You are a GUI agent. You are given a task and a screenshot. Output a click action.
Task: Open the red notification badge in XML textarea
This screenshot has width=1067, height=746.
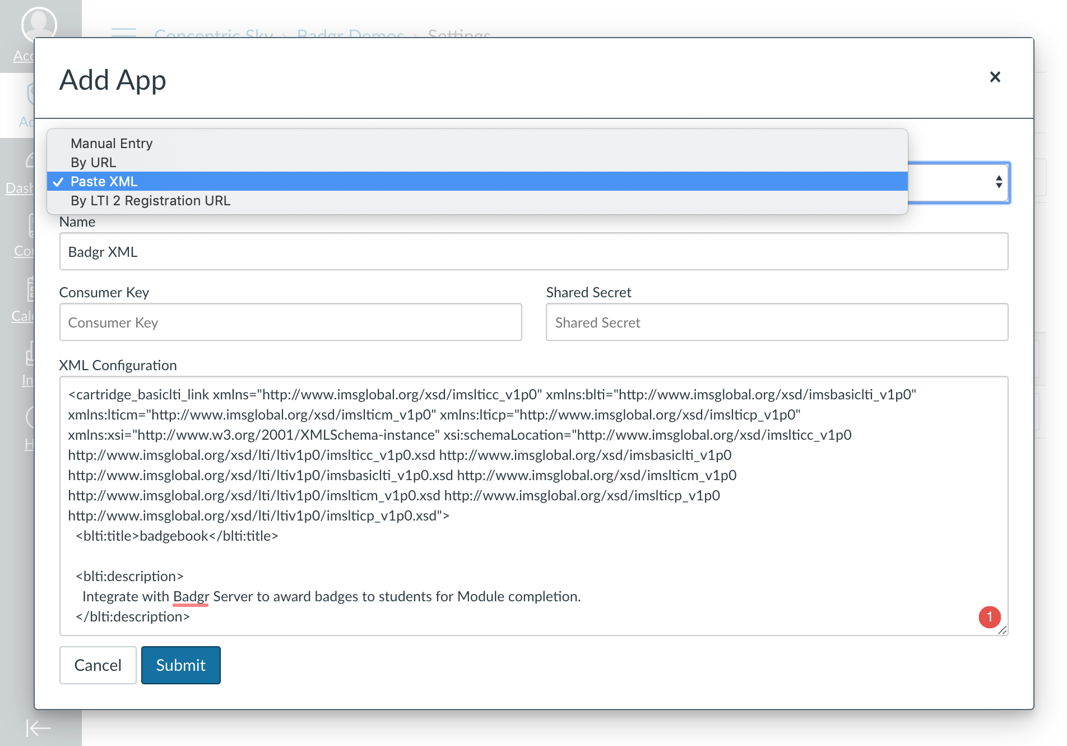pos(990,617)
